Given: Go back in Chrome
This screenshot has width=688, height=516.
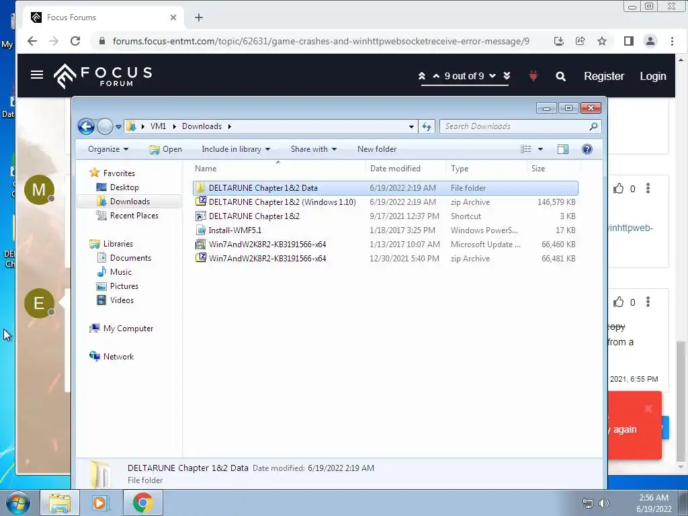Looking at the screenshot, I should pos(32,41).
